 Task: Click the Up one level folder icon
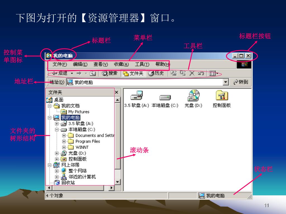(x=93, y=74)
